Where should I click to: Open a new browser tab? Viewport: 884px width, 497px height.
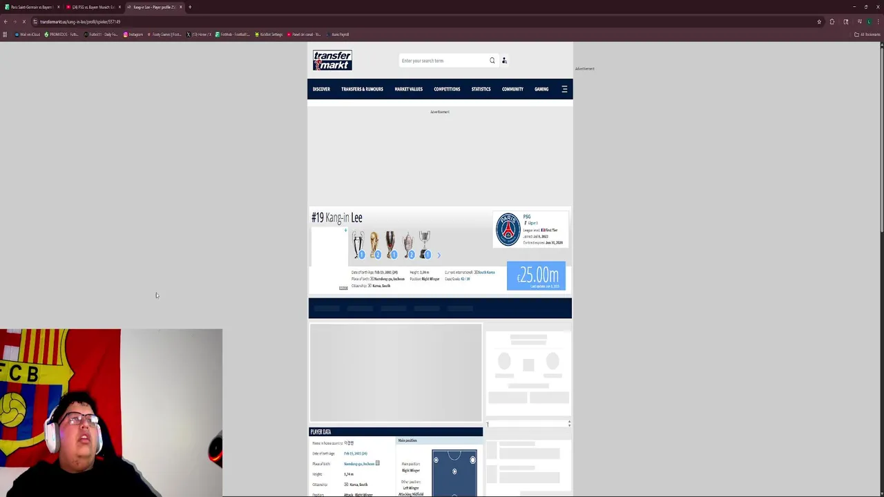pyautogui.click(x=190, y=7)
